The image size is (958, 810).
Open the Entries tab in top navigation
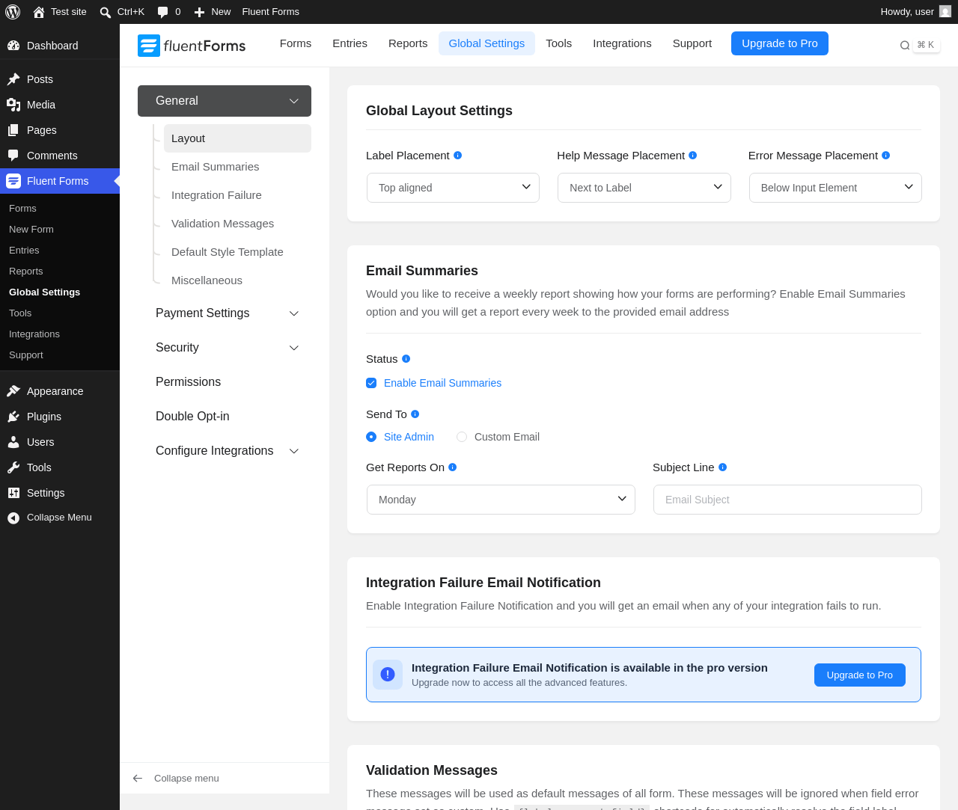point(350,43)
